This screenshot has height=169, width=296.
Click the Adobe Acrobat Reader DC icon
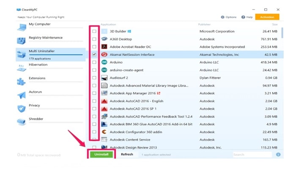pyautogui.click(x=104, y=47)
